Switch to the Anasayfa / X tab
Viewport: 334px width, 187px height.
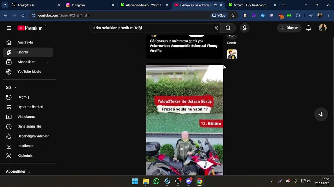pos(36,5)
